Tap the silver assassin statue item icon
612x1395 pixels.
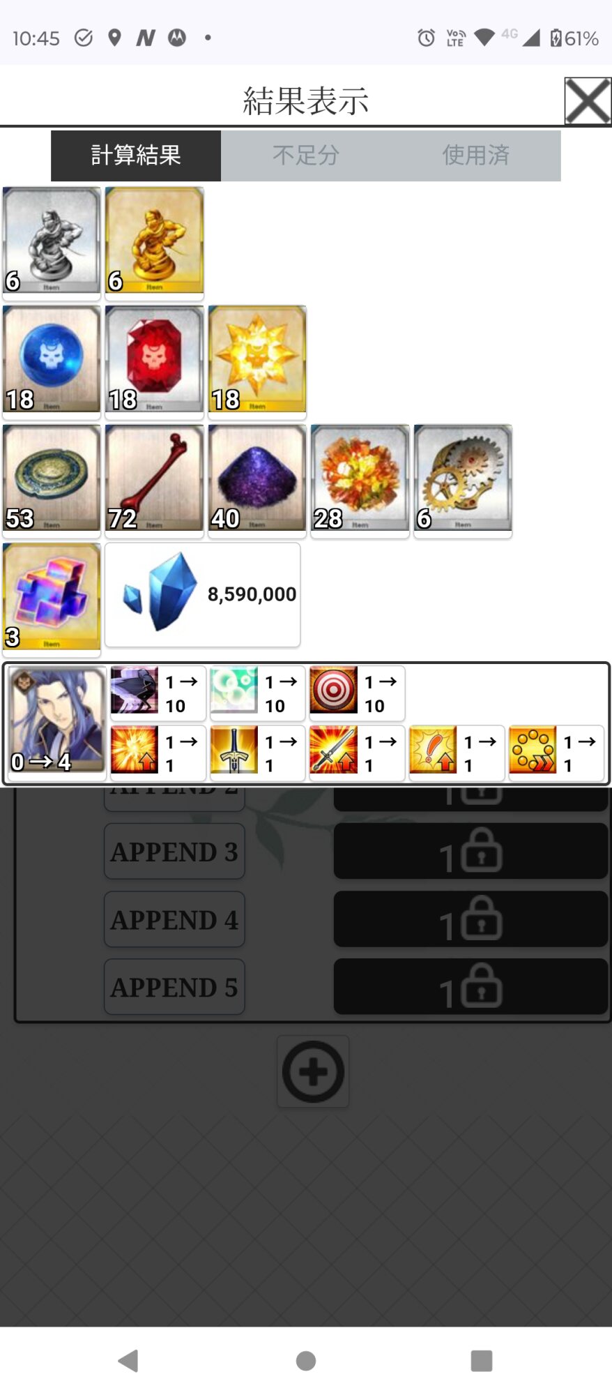click(x=52, y=241)
